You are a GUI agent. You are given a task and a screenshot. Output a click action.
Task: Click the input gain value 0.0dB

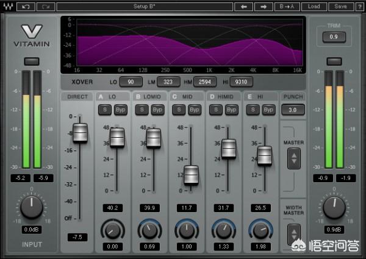32,230
